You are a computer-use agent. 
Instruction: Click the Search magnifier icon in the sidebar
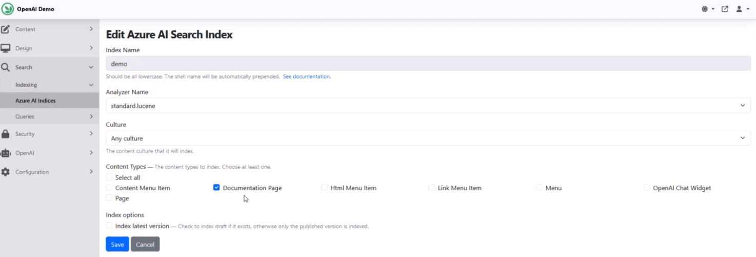6,67
